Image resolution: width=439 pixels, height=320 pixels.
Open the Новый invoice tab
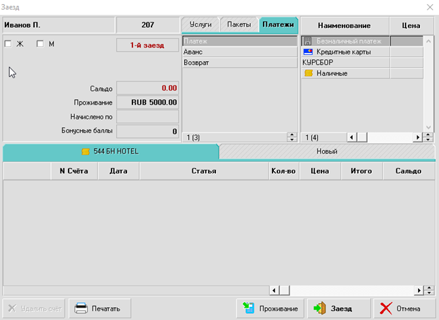point(326,151)
